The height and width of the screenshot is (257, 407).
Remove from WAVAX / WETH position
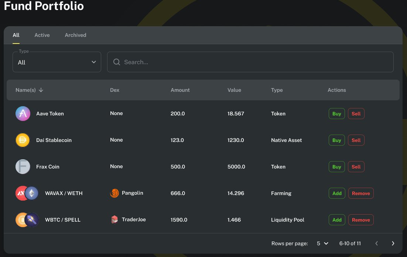click(361, 193)
